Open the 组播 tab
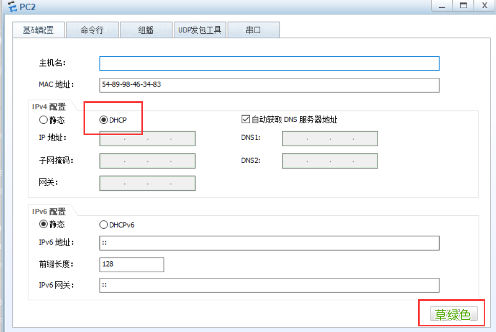This screenshot has width=496, height=332. click(x=146, y=30)
